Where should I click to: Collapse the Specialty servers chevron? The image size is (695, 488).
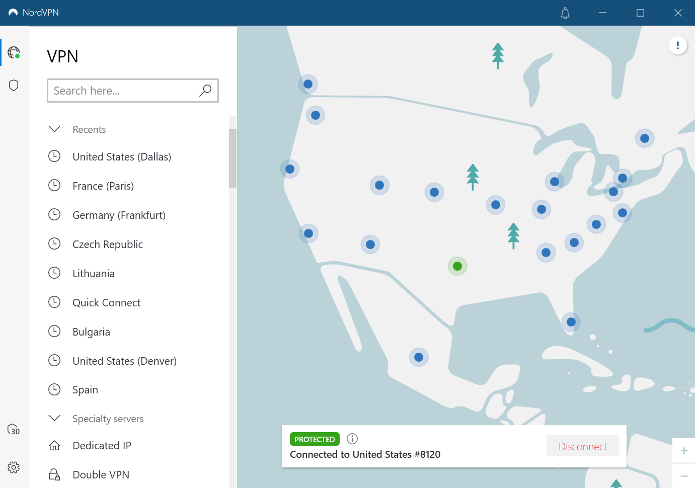tap(54, 418)
